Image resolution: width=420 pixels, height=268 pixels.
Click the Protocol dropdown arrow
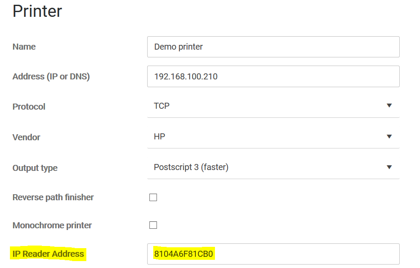coord(389,105)
